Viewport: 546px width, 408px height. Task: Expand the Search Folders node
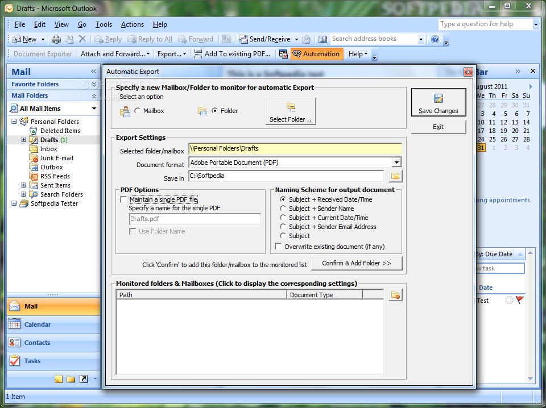click(24, 194)
